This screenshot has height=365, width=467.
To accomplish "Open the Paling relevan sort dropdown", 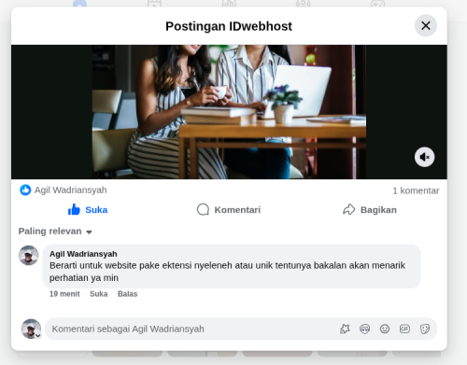I will tap(55, 232).
